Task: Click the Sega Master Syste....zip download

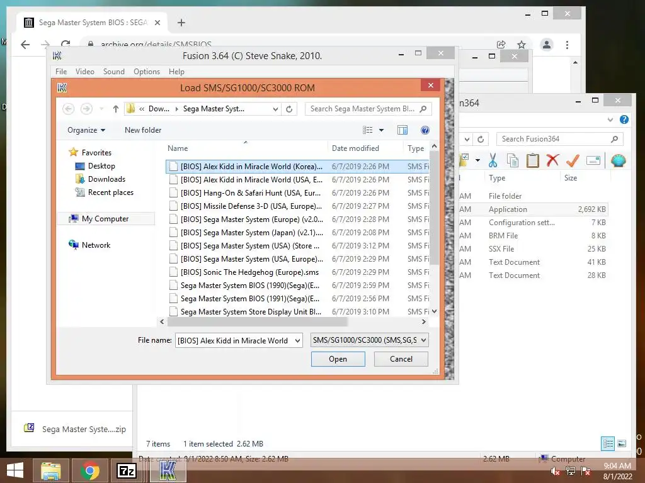Action: (76, 429)
